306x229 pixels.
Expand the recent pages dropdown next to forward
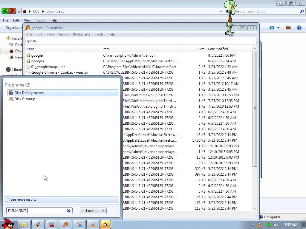click(x=19, y=12)
